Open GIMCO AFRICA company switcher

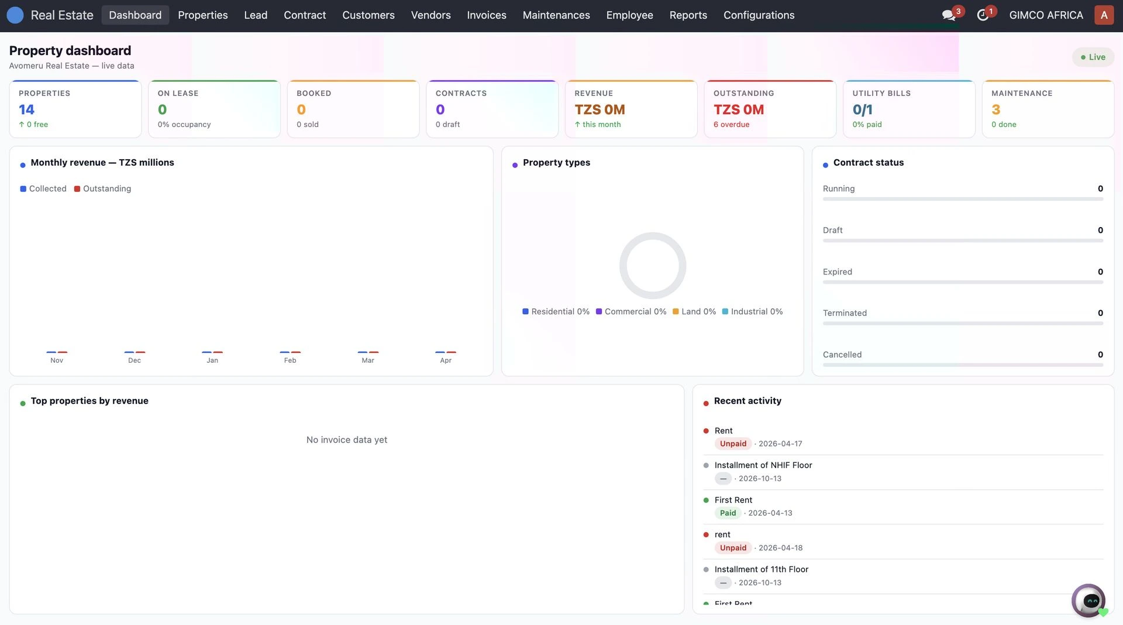[x=1046, y=15]
